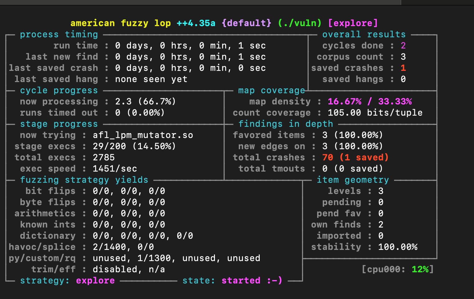Click stage execs '29/200 (14.50%)'

click(x=134, y=146)
